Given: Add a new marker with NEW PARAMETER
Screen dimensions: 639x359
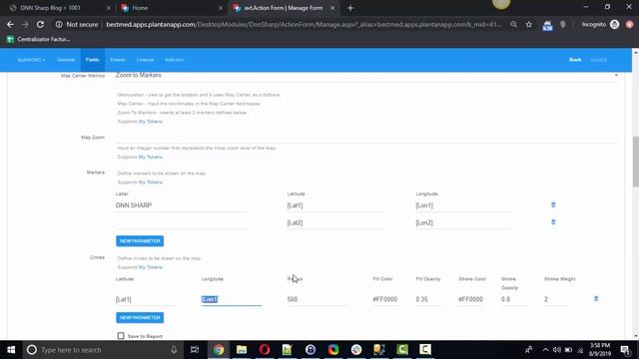Looking at the screenshot, I should (x=140, y=241).
